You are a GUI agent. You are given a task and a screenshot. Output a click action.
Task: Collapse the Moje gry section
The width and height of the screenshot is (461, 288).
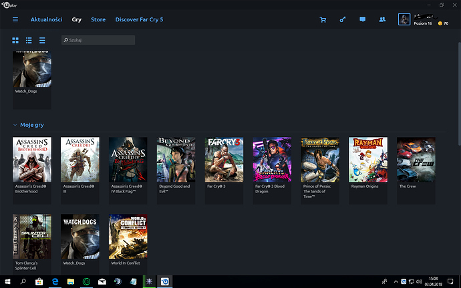(15, 125)
